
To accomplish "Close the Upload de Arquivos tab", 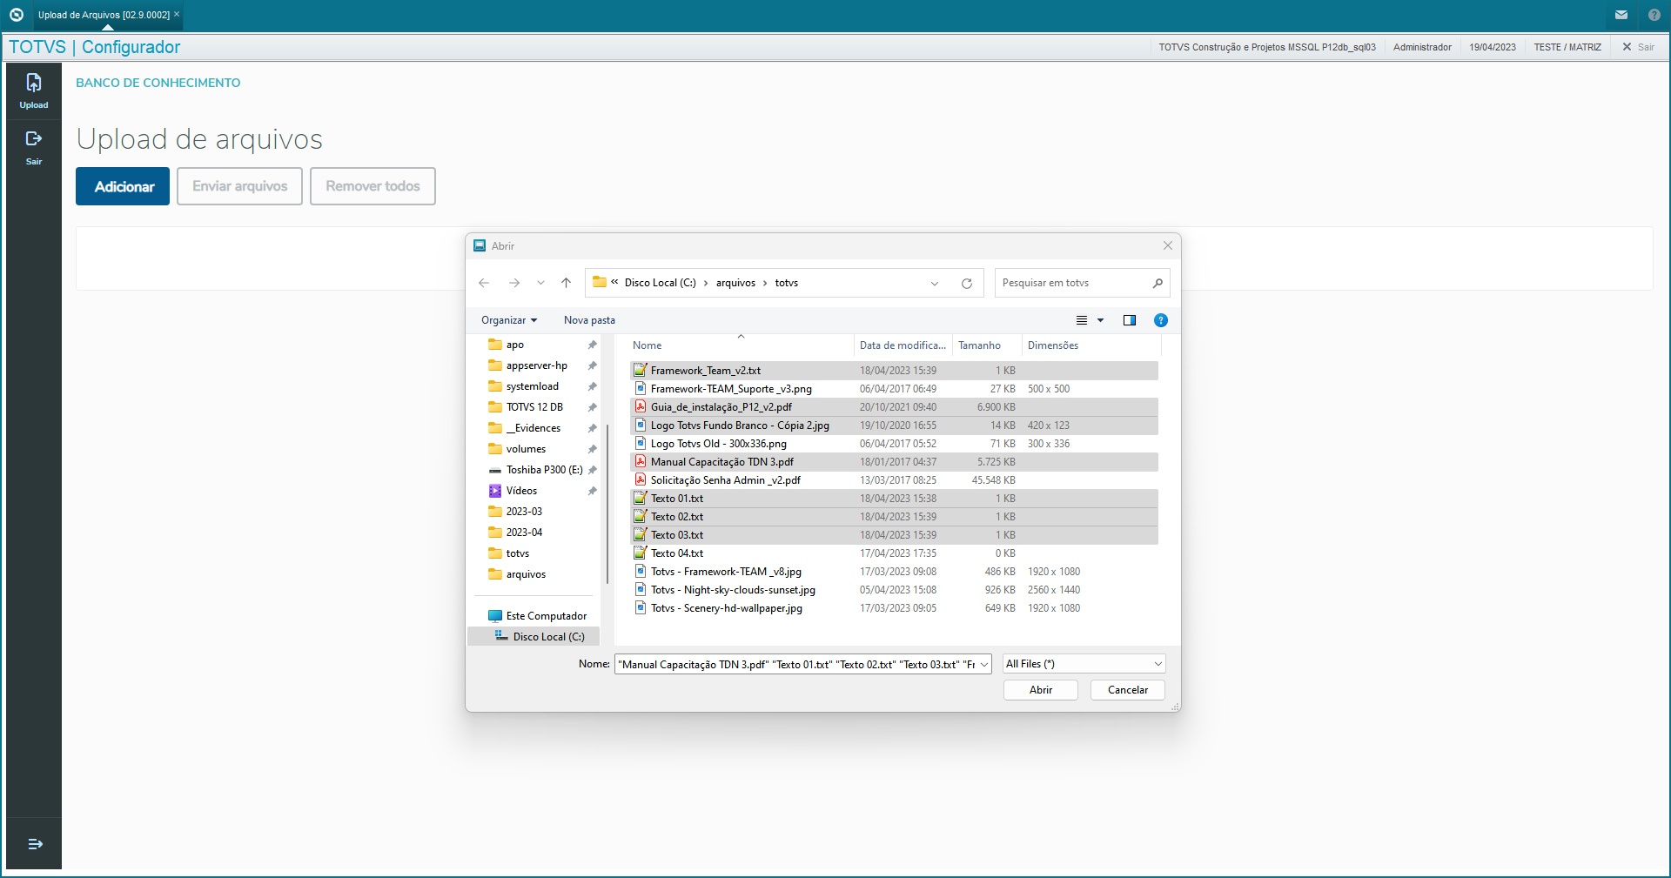I will [177, 14].
